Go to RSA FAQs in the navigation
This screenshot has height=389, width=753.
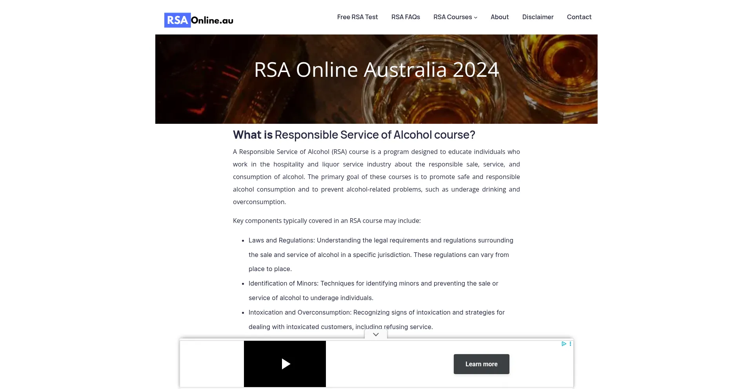click(x=406, y=17)
